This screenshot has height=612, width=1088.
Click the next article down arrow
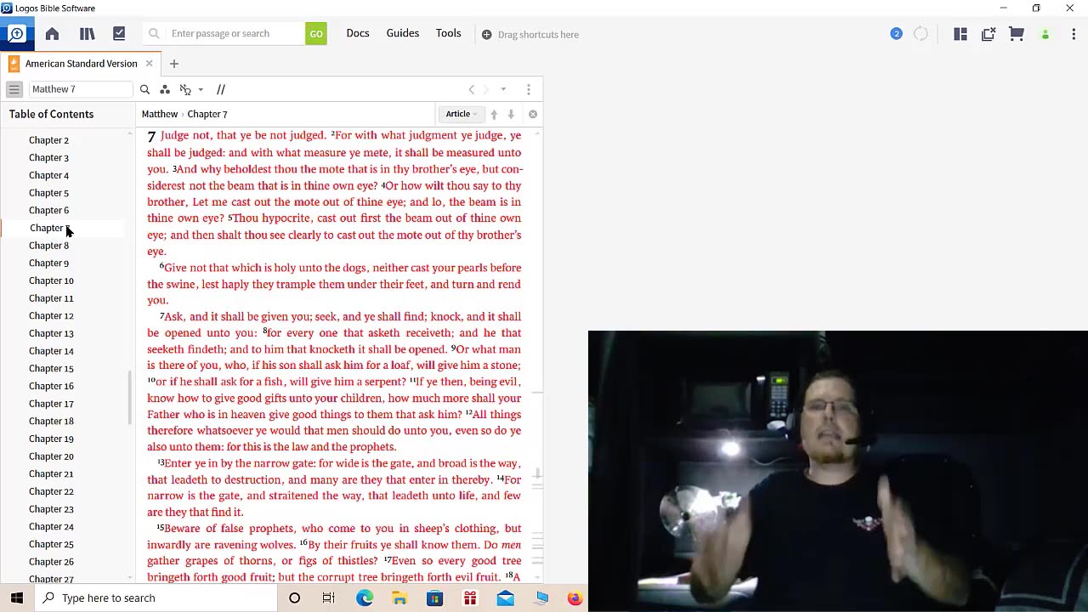pos(511,114)
